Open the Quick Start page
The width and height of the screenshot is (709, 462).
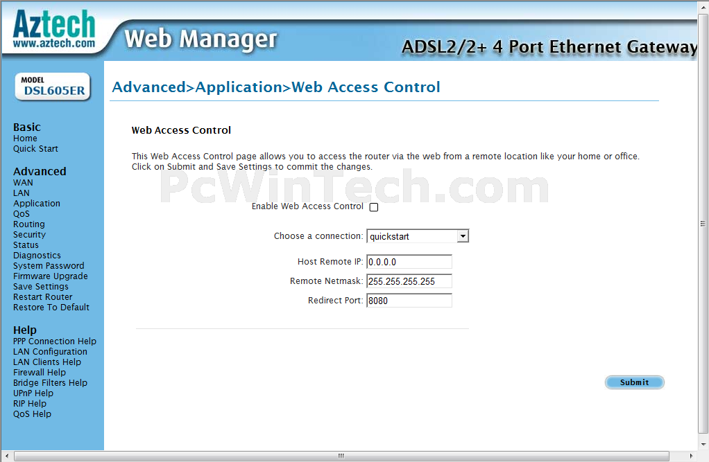[x=35, y=149]
